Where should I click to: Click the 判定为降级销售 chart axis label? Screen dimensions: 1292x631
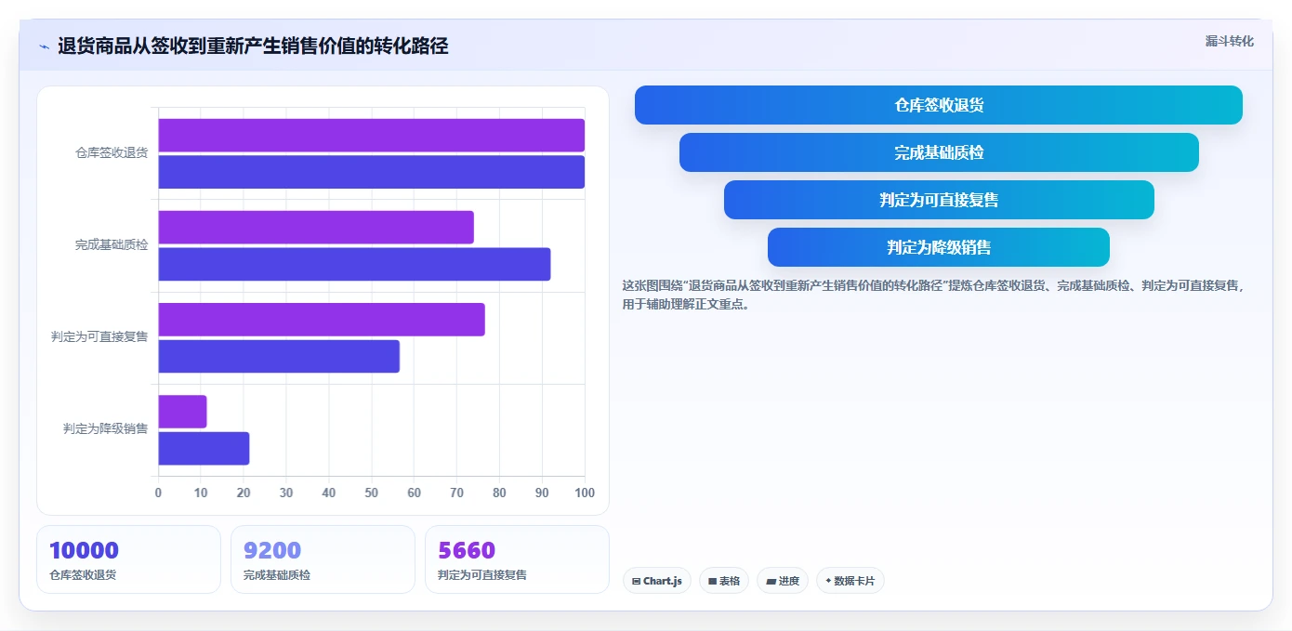[105, 428]
